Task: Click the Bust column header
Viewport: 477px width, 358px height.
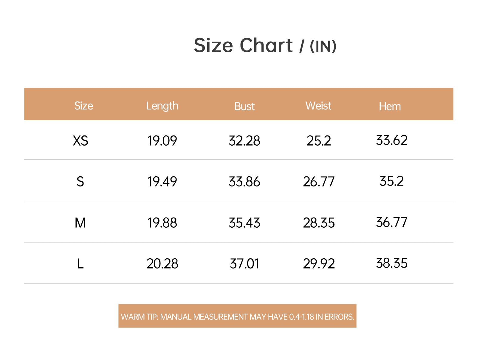Action: tap(244, 107)
